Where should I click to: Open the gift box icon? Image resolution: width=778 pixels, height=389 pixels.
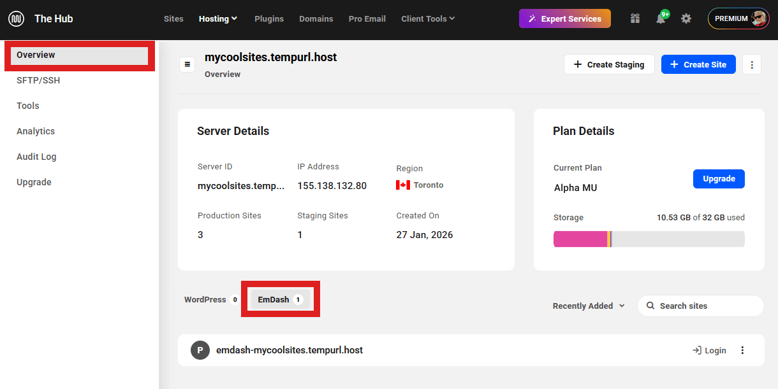click(635, 18)
